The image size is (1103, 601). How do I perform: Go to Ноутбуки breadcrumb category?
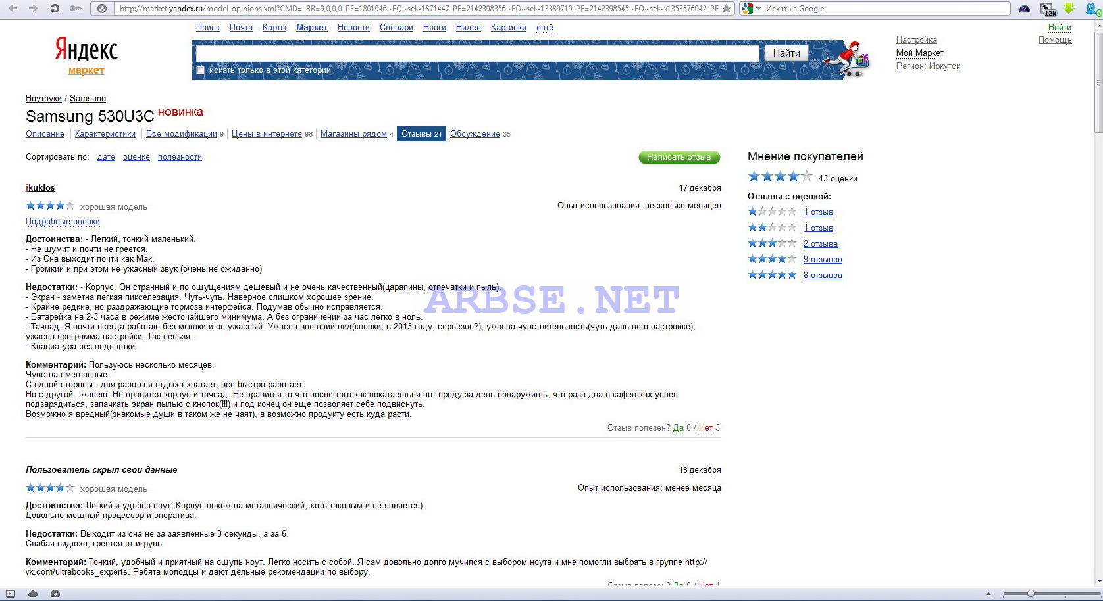[x=43, y=99]
